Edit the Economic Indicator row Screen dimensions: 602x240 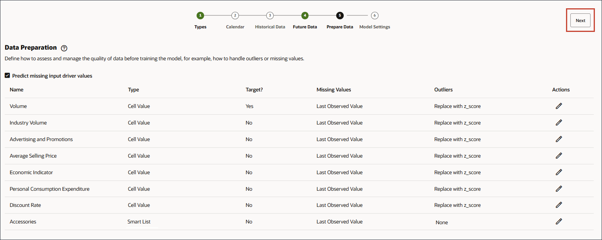click(x=558, y=172)
